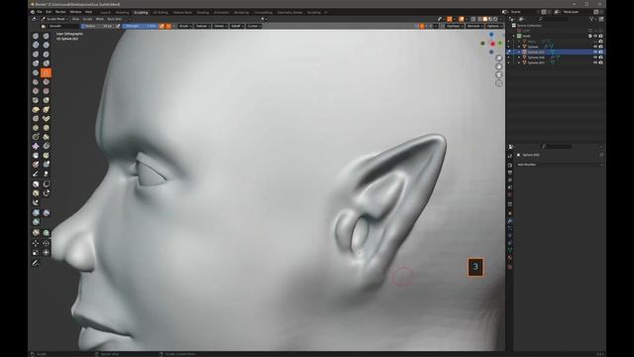The width and height of the screenshot is (634, 357).
Task: Select the Inflate brush tool
Action: pyautogui.click(x=36, y=63)
